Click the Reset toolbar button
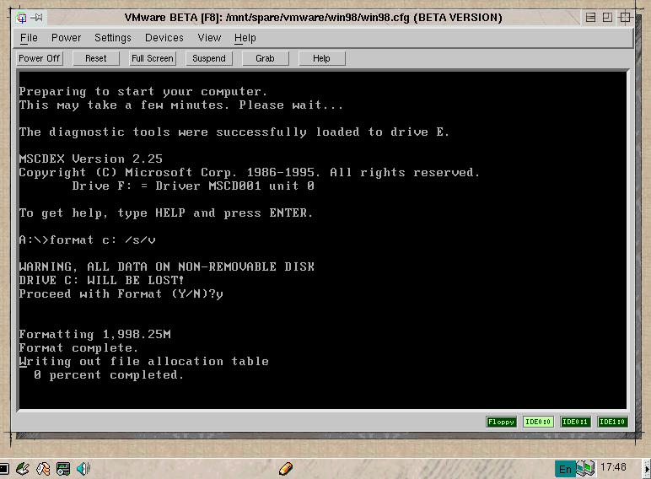 click(96, 58)
